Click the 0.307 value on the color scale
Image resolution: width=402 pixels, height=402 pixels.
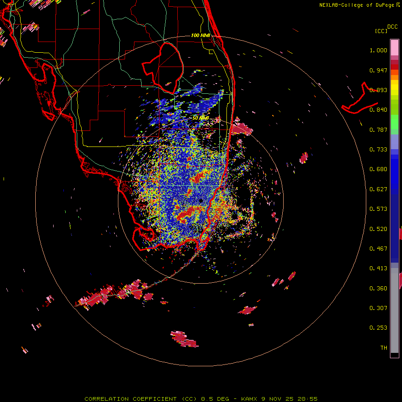(x=378, y=308)
